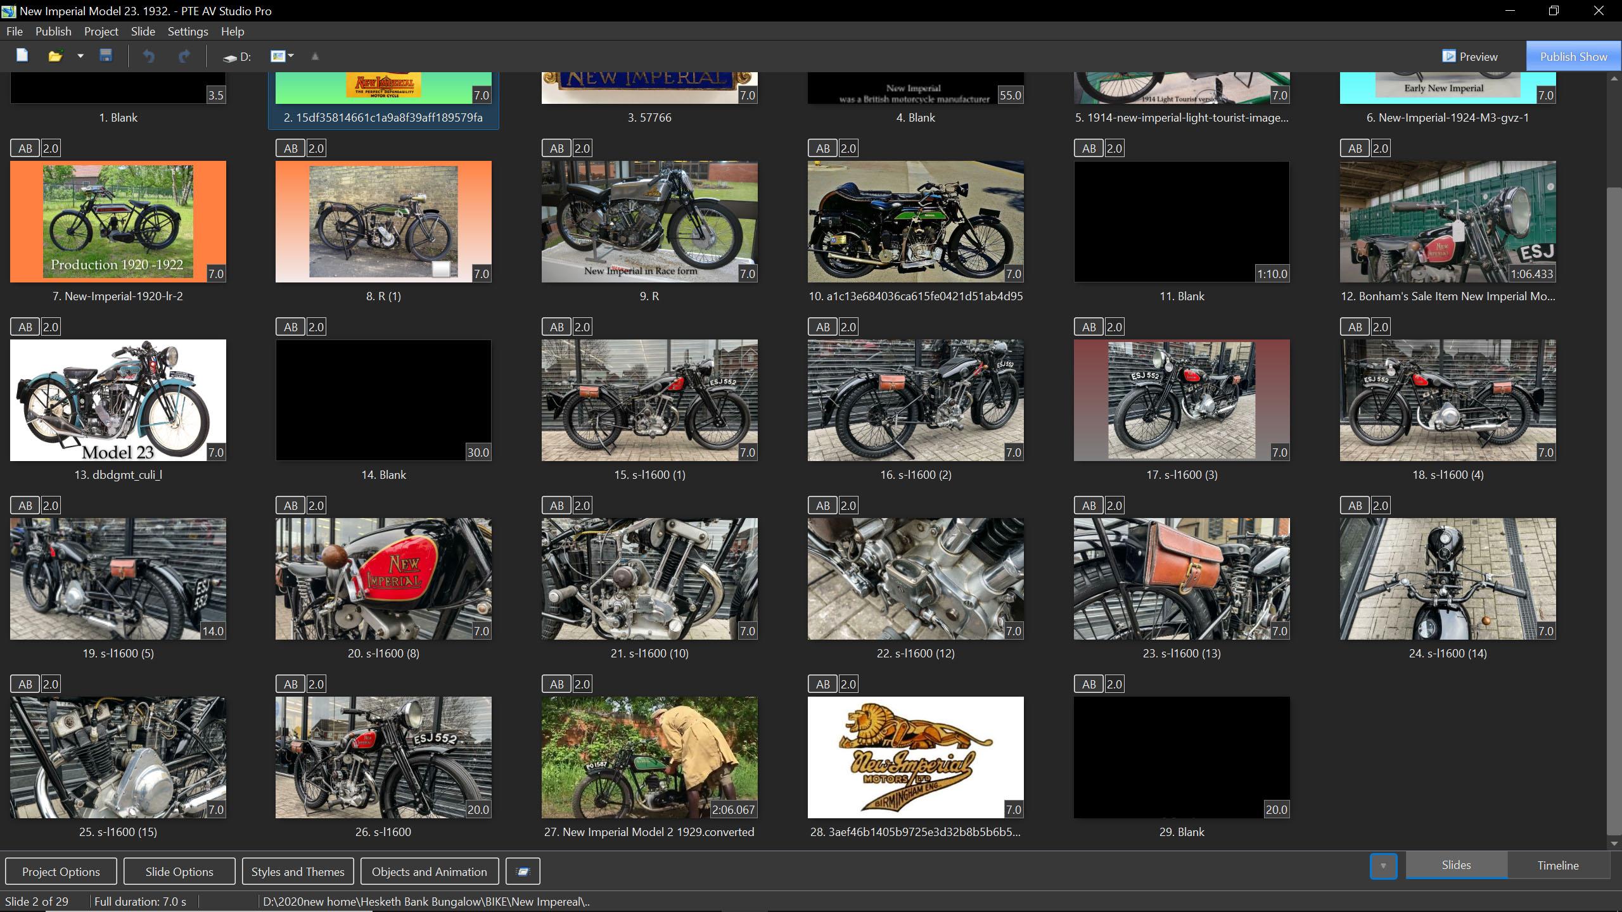Image resolution: width=1622 pixels, height=912 pixels.
Task: Click the AB transition icon of slide 8
Action: [291, 149]
